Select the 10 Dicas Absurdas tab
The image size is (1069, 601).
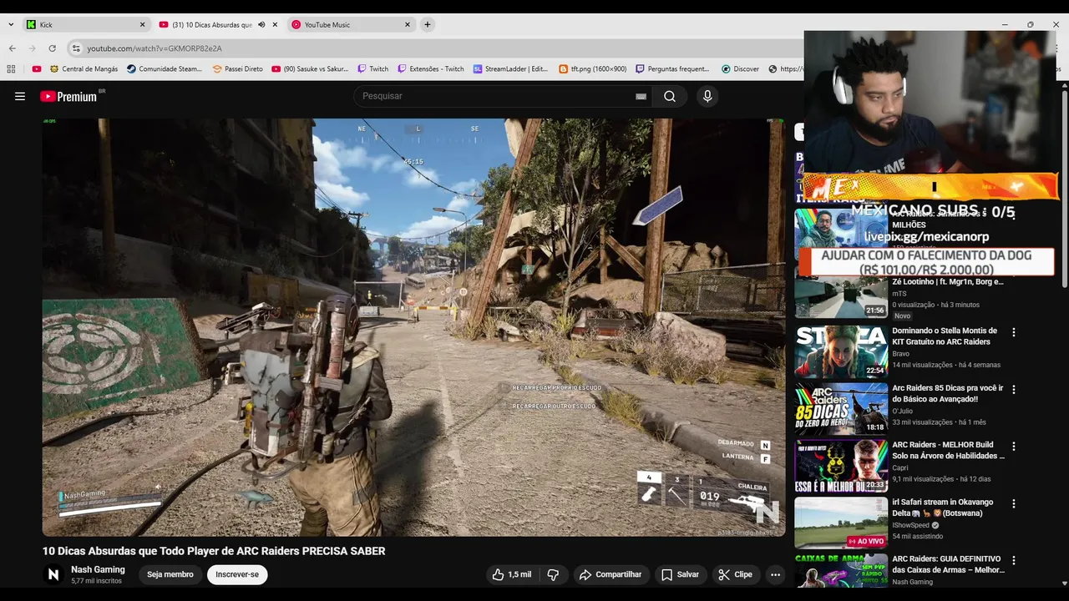point(217,25)
